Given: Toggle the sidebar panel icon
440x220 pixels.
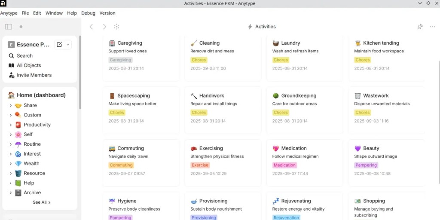Looking at the screenshot, I should (x=9, y=27).
